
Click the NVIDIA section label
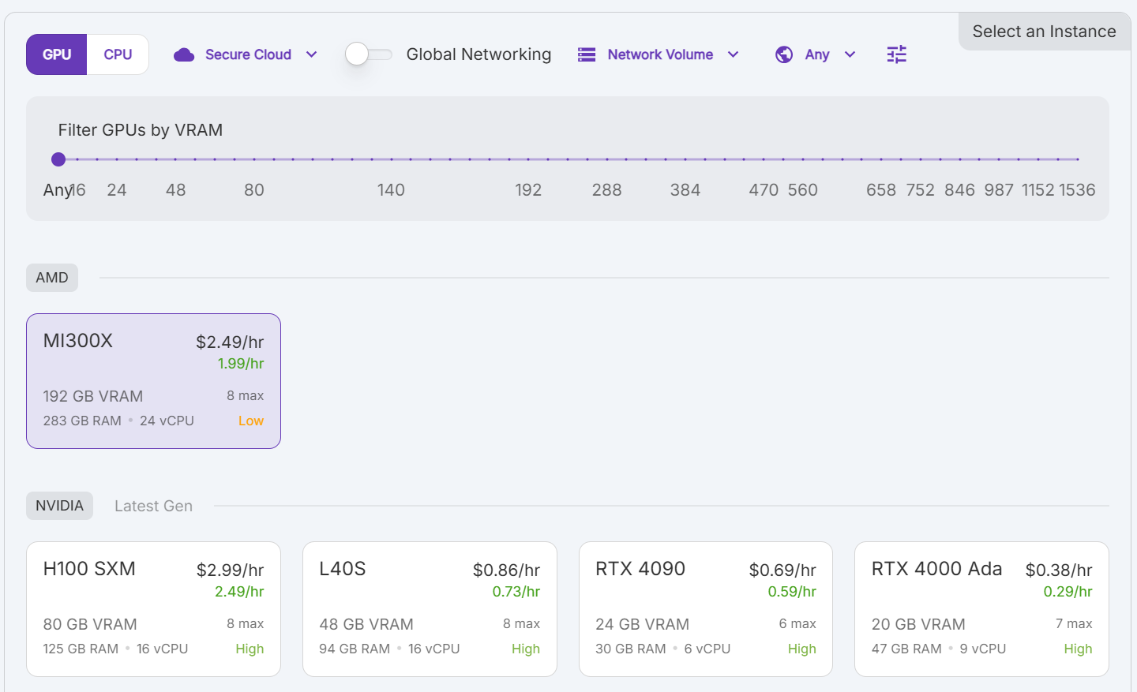[59, 506]
